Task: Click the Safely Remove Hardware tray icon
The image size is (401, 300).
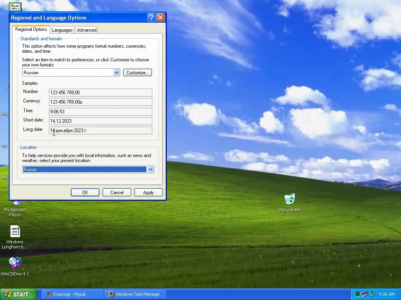Action: (x=372, y=294)
